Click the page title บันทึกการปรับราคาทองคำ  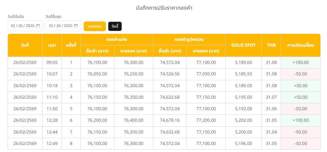point(164,8)
